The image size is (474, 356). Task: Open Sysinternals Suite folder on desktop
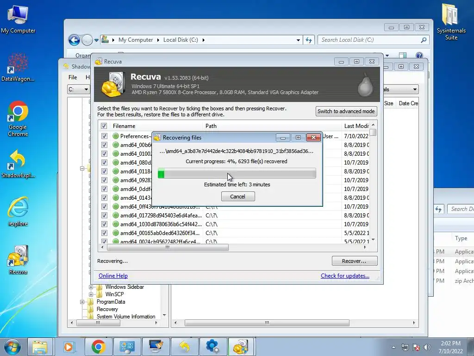[451, 21]
